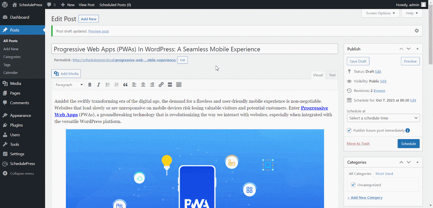Move the Publish box up

click(x=401, y=49)
